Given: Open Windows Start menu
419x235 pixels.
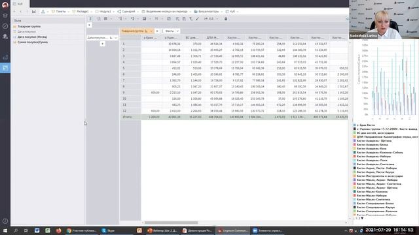Looking at the screenshot, I should (x=5, y=230).
